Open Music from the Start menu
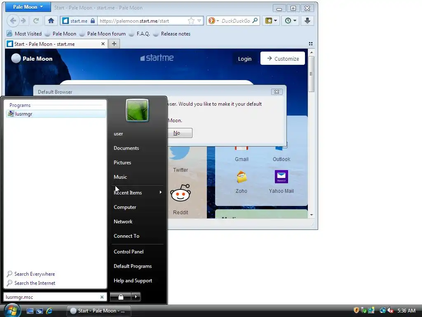The image size is (422, 317). click(120, 177)
